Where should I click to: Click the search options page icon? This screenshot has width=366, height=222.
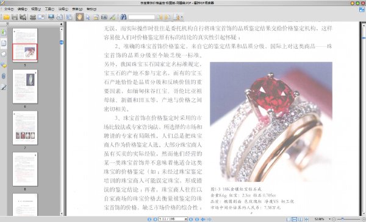click(176, 17)
